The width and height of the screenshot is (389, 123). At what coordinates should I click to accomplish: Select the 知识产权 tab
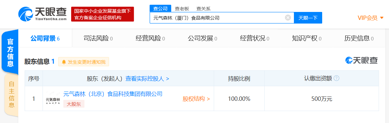(x=307, y=38)
